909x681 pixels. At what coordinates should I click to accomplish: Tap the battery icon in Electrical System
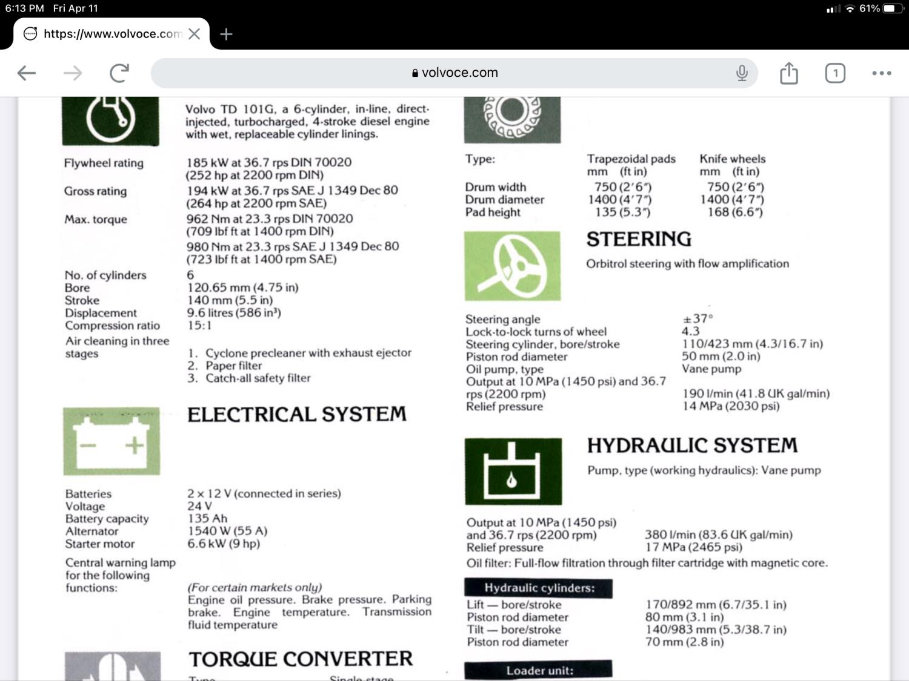112,441
